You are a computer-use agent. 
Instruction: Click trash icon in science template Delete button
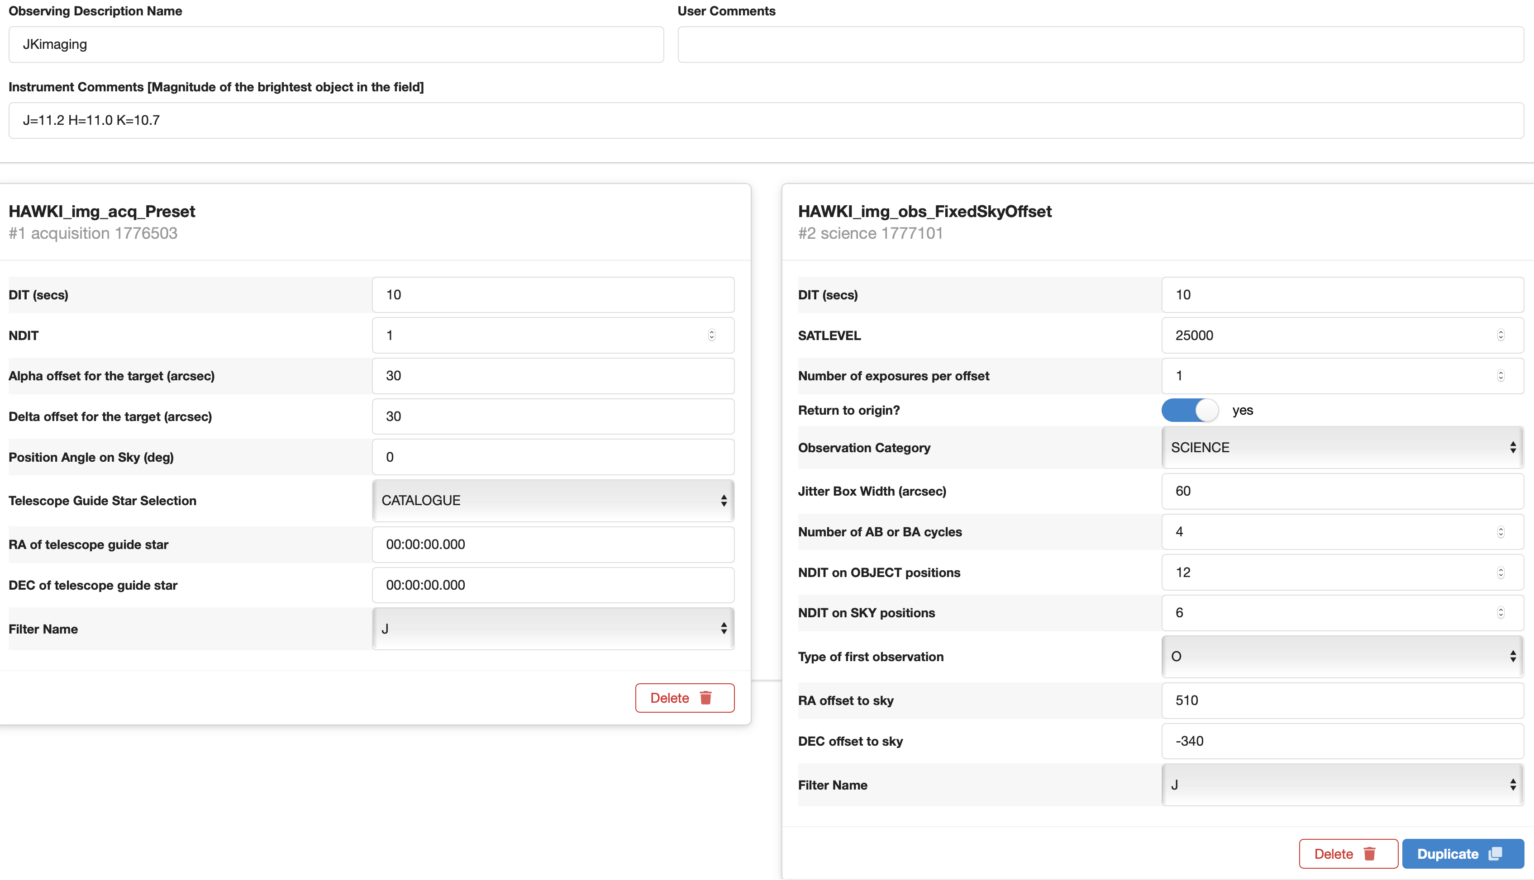1370,854
